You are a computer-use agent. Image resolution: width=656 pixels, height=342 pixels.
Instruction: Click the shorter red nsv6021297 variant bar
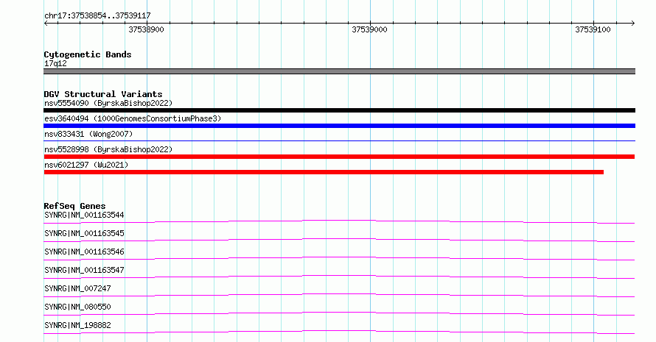324,172
